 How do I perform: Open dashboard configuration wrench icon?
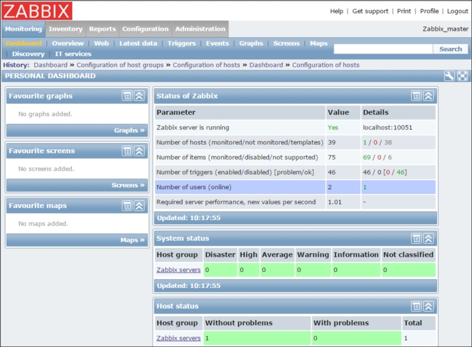pos(449,76)
